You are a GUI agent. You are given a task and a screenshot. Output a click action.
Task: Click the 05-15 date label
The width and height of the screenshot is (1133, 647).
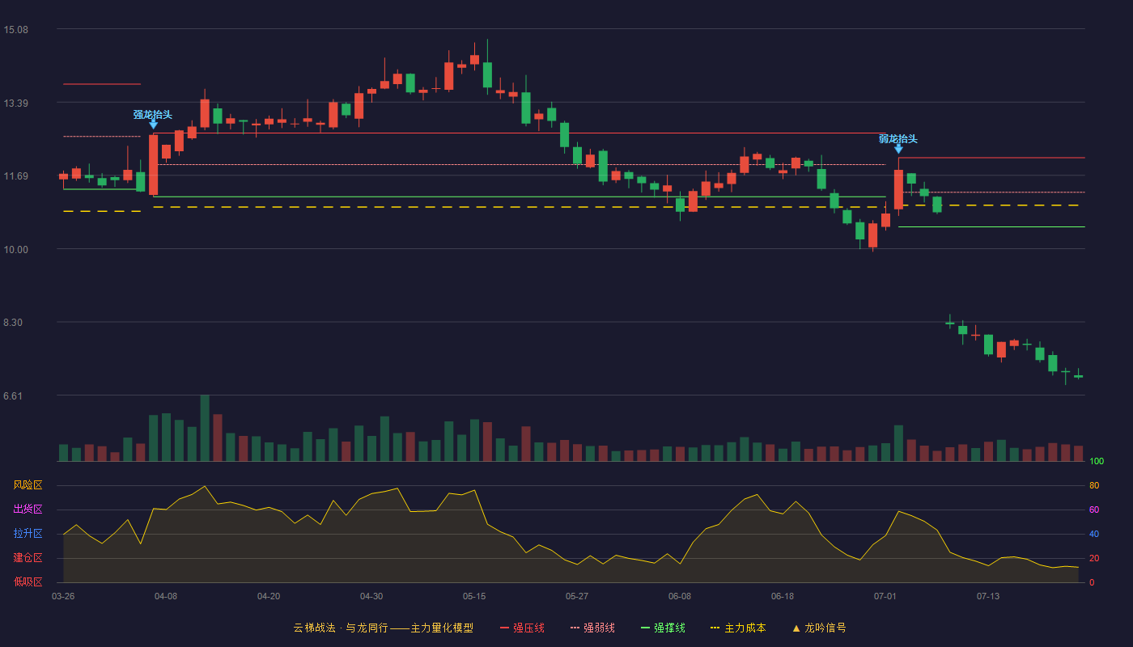(x=474, y=596)
